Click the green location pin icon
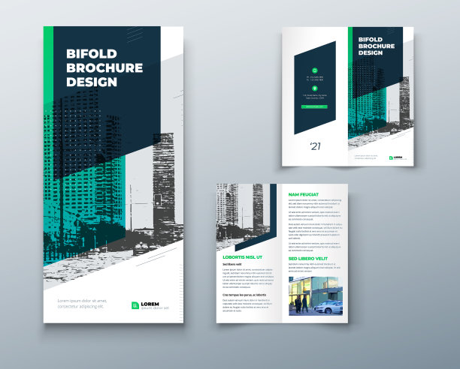The width and height of the screenshot is (460, 369). coord(315,88)
